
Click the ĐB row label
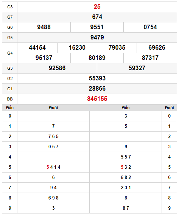pos(10,99)
